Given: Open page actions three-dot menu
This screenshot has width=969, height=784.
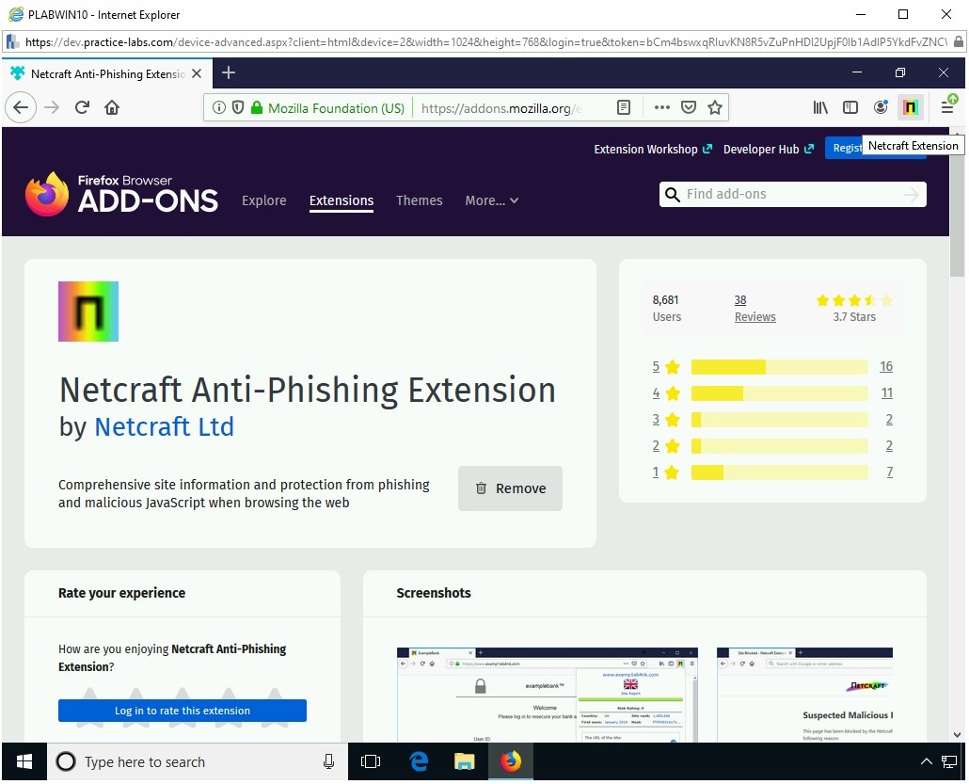Looking at the screenshot, I should [661, 107].
